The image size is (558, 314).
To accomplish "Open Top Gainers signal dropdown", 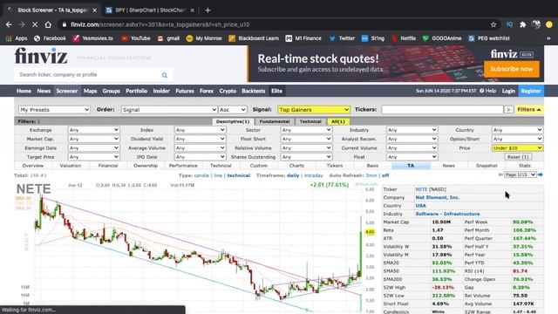I will [314, 110].
